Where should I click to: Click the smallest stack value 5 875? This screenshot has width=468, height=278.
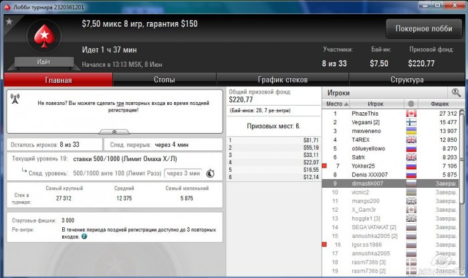(x=187, y=198)
